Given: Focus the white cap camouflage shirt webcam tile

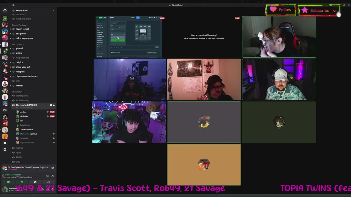Looking at the screenshot, I should coord(279,79).
